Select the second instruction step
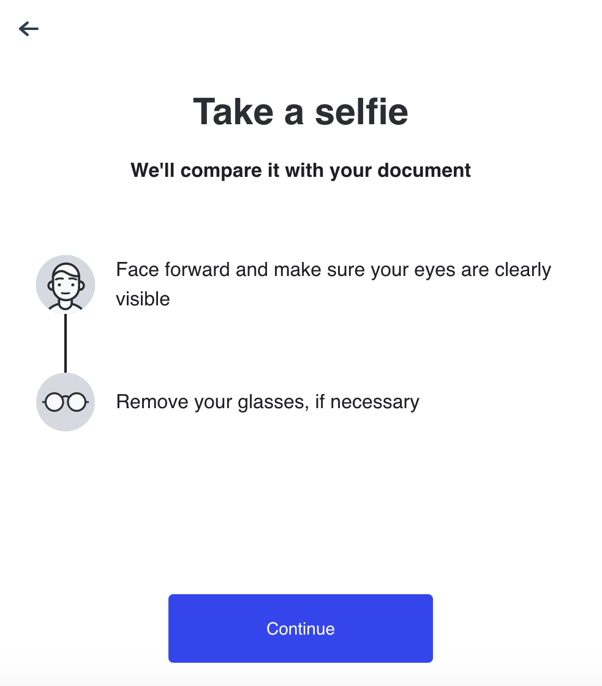Image resolution: width=602 pixels, height=686 pixels. tap(245, 402)
